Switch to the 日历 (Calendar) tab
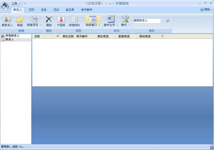This screenshot has height=150, width=214. tap(32, 10)
